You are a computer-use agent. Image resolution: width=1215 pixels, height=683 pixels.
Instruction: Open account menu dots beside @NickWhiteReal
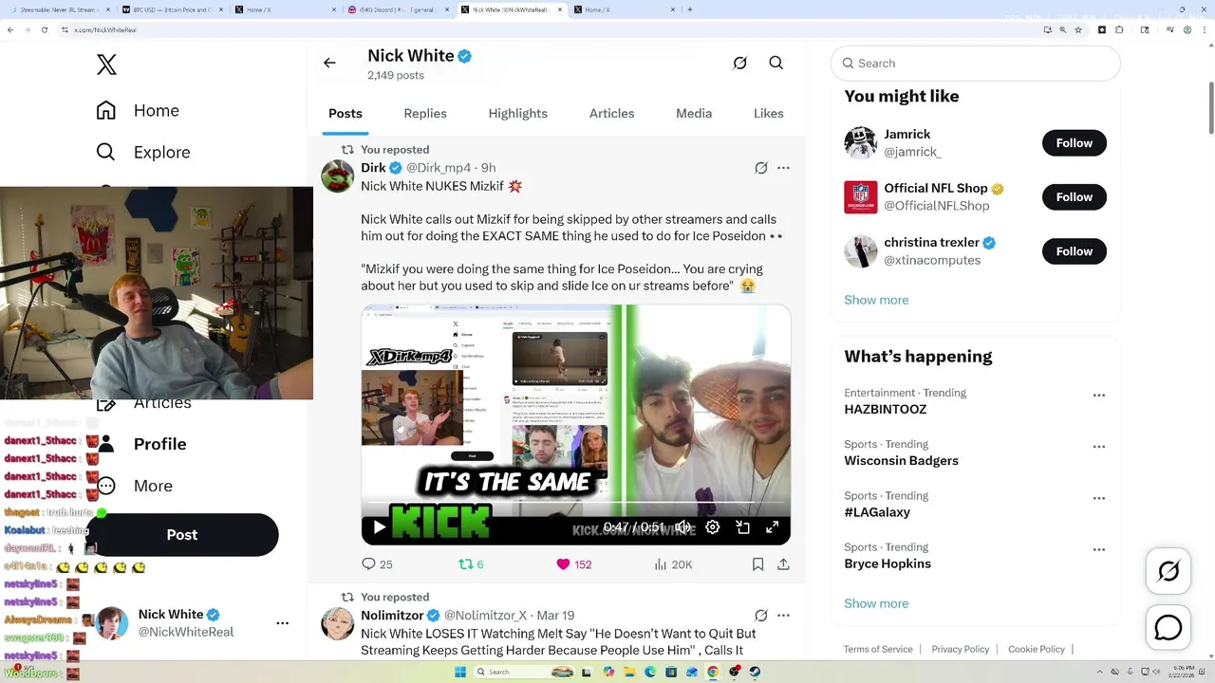pos(282,623)
